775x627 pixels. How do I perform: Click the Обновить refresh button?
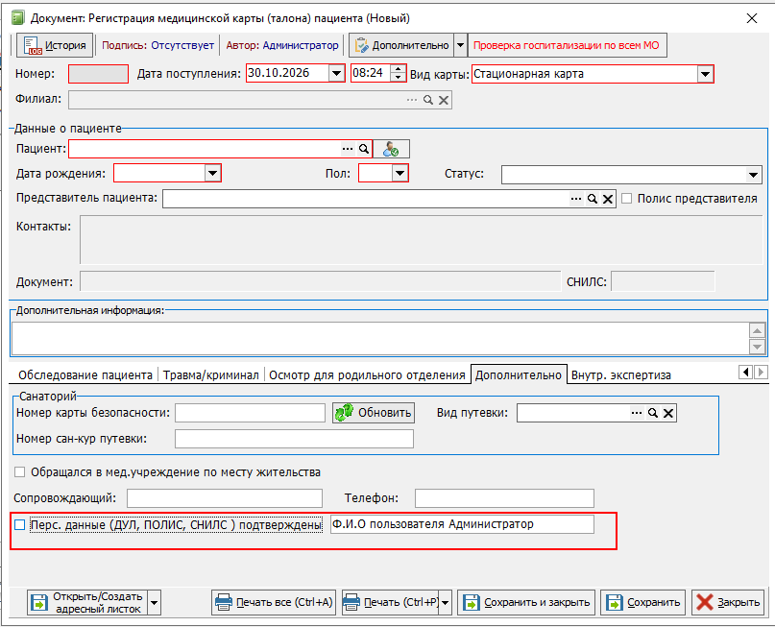tap(374, 413)
